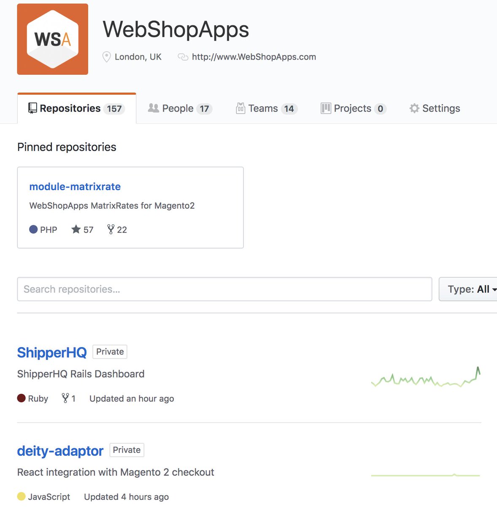Click the Settings gear icon

pos(414,109)
